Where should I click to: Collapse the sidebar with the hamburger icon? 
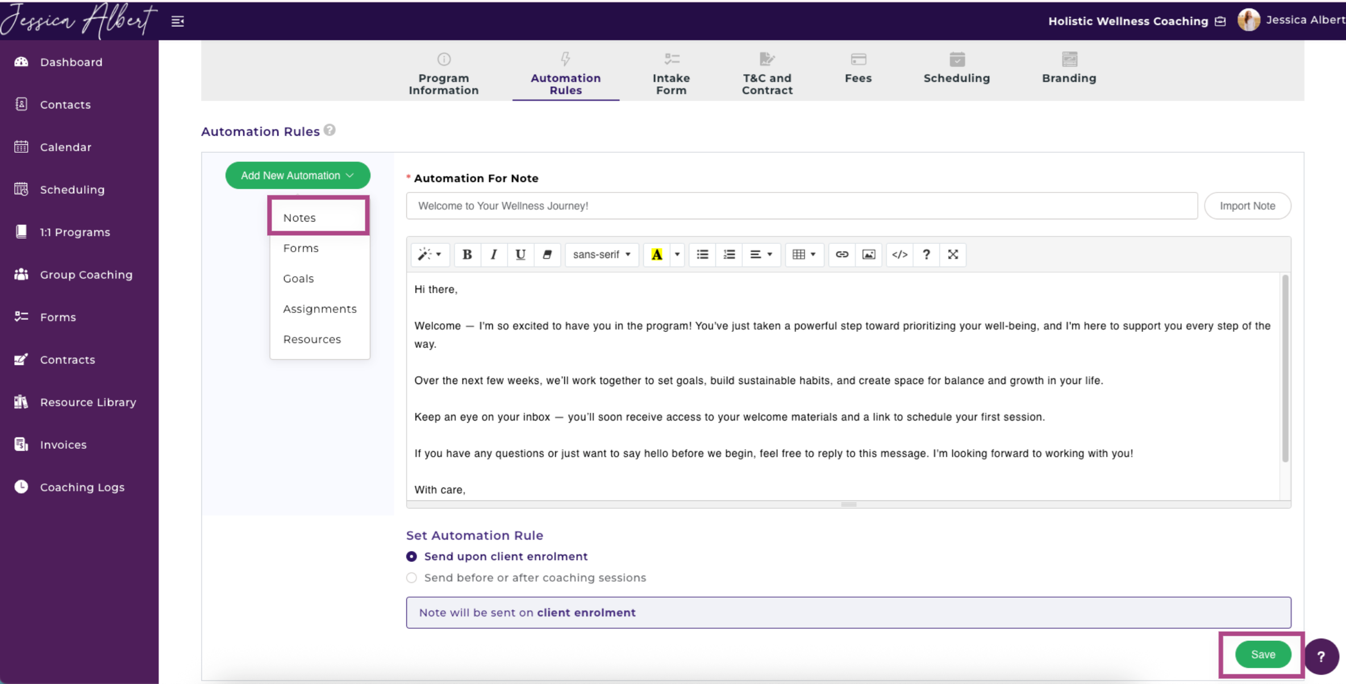(x=178, y=21)
